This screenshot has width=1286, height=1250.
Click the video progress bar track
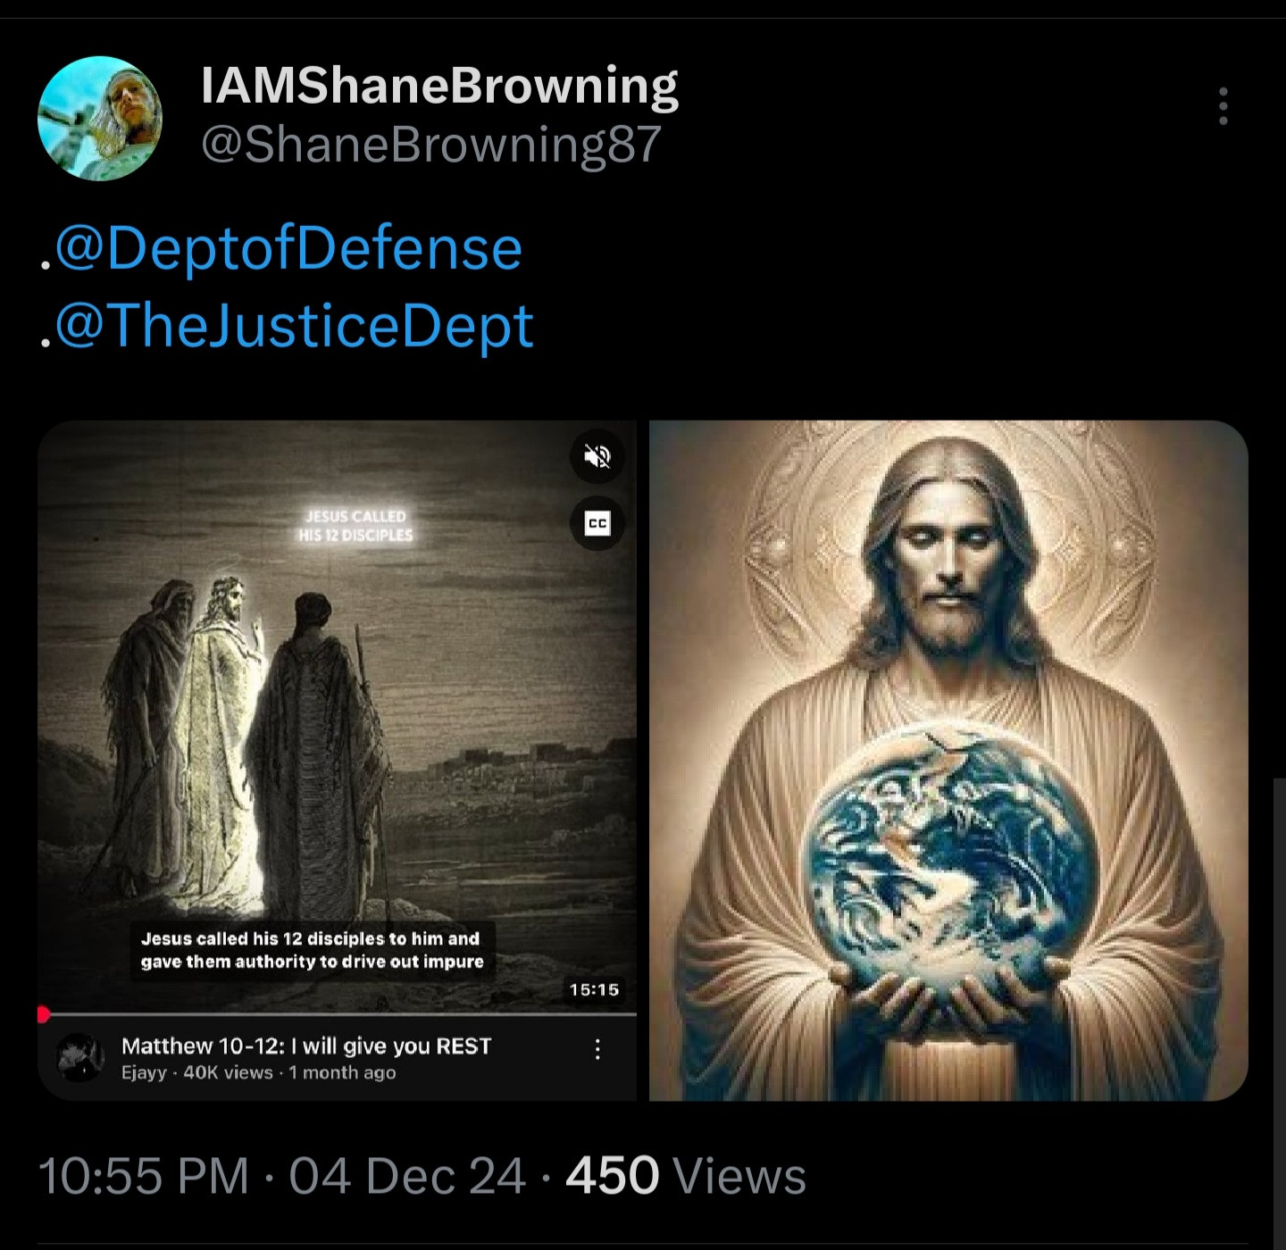point(339,1014)
